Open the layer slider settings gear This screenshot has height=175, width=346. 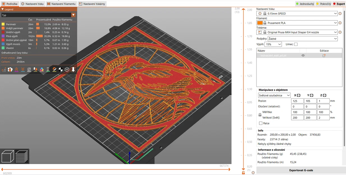253,173
